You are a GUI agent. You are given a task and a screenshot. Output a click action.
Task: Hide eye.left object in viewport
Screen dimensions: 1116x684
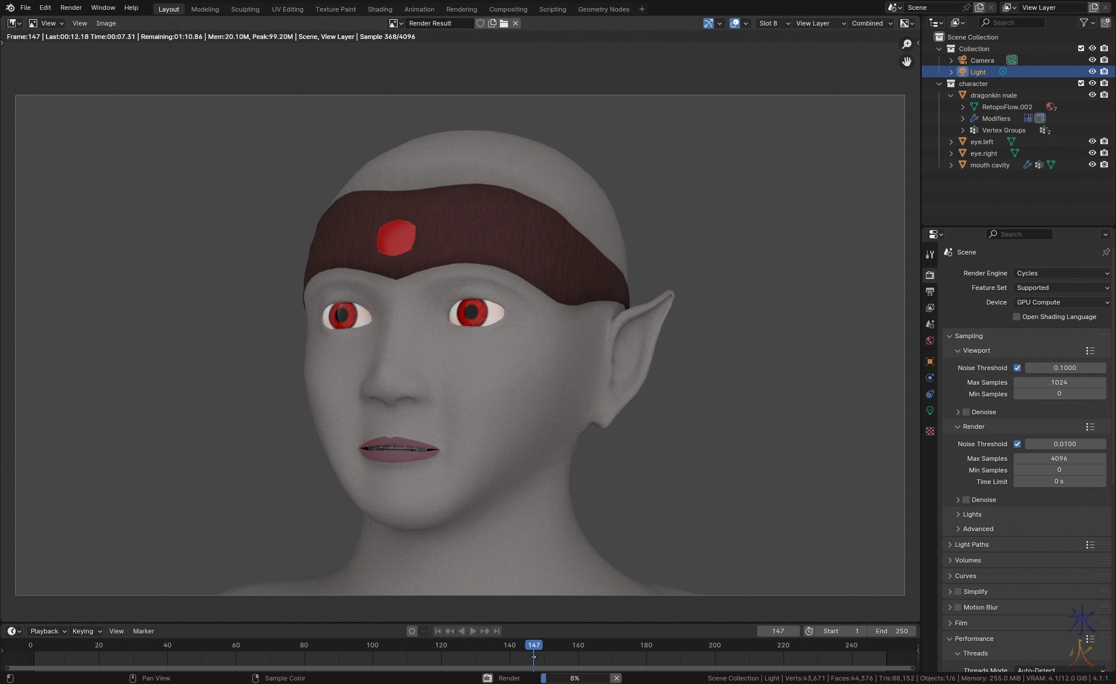[1092, 141]
